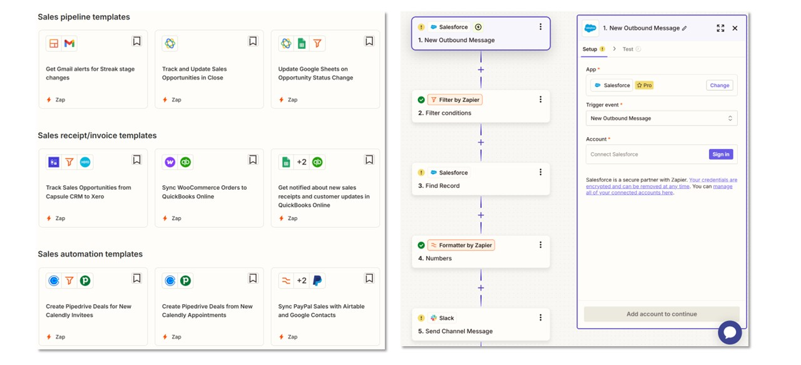Viewport: 801px width, 365px height.
Task: Open the options menu for the New Outbound Message step
Action: tap(541, 28)
